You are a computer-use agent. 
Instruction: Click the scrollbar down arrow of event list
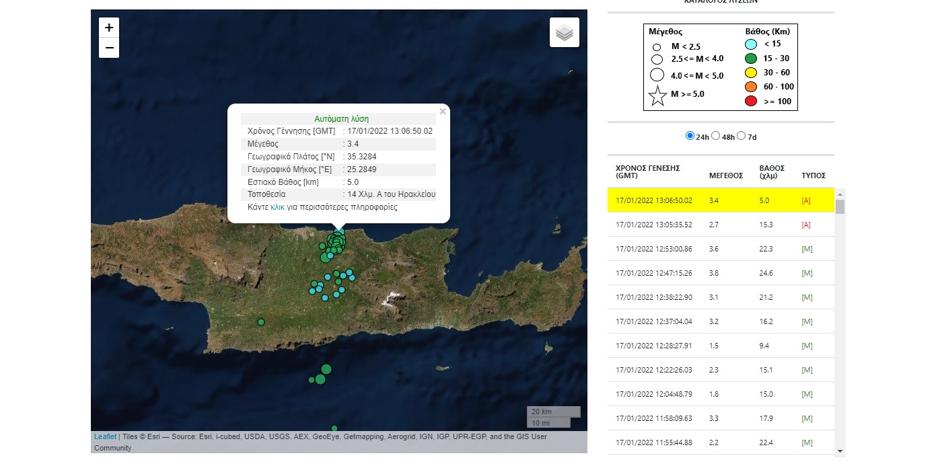click(840, 451)
